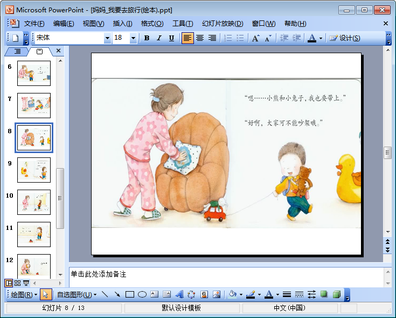Insert a horizontal text box
396x318 pixels.
coord(154,294)
